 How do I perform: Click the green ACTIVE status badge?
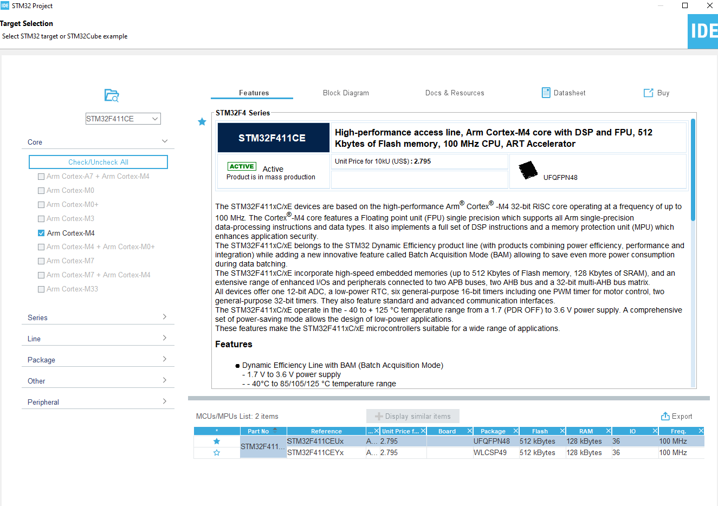click(x=242, y=166)
